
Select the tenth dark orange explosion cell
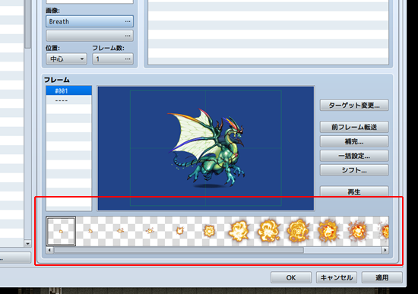pos(328,231)
